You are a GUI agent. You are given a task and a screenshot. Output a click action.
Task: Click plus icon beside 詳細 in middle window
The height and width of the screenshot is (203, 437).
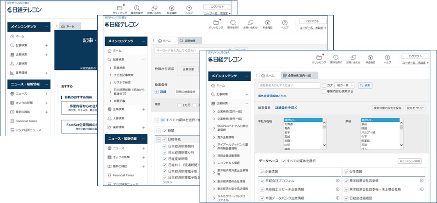[157, 91]
